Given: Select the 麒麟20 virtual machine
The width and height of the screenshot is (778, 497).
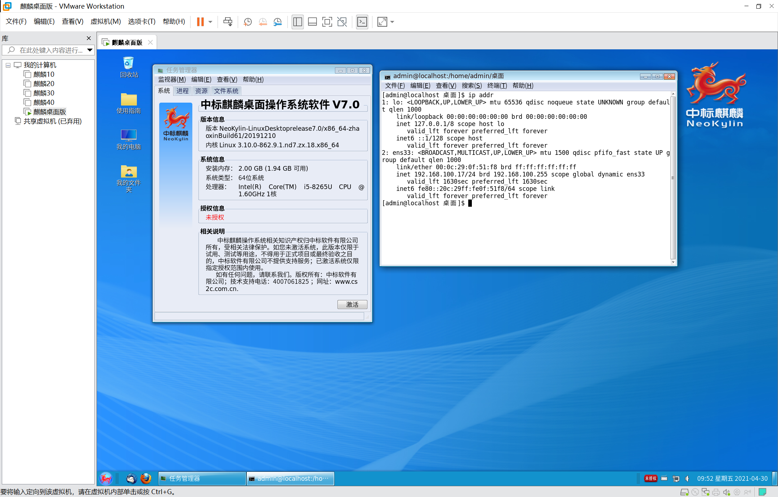Looking at the screenshot, I should 44,84.
